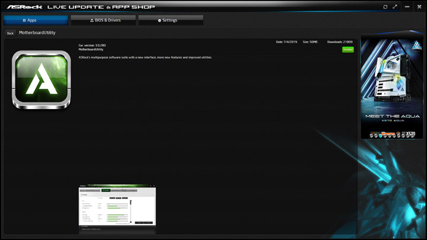Click the MotherboardUtility green app icon
The image size is (427, 240).
(x=42, y=80)
